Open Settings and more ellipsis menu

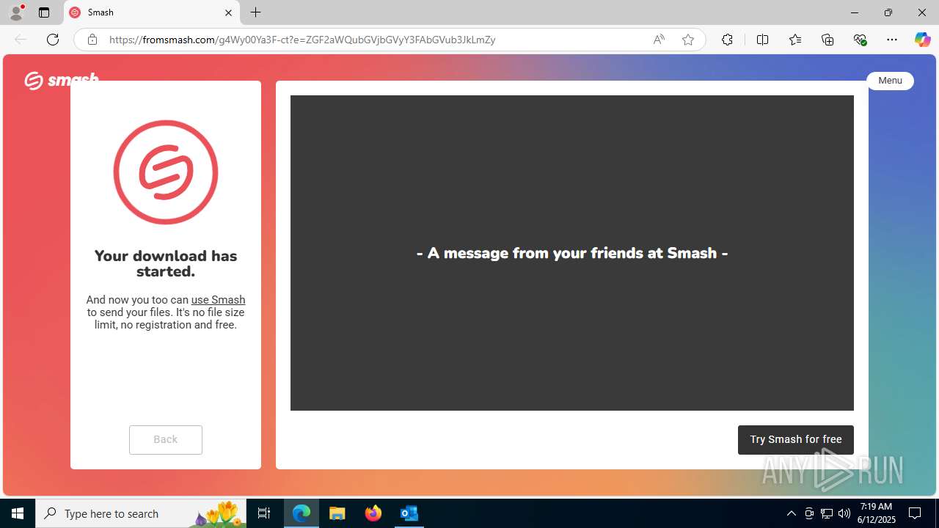[x=892, y=40]
